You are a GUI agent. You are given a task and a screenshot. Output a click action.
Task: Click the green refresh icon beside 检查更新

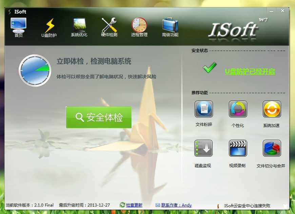click(x=122, y=205)
